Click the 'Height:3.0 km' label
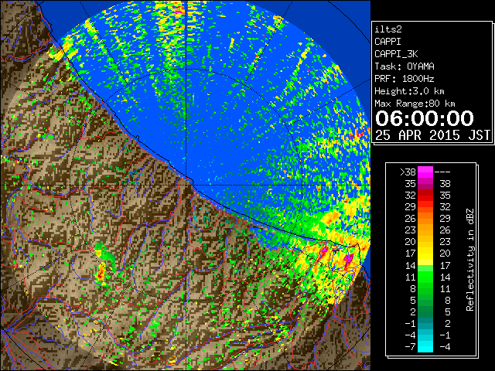The height and width of the screenshot is (371, 495). (409, 91)
